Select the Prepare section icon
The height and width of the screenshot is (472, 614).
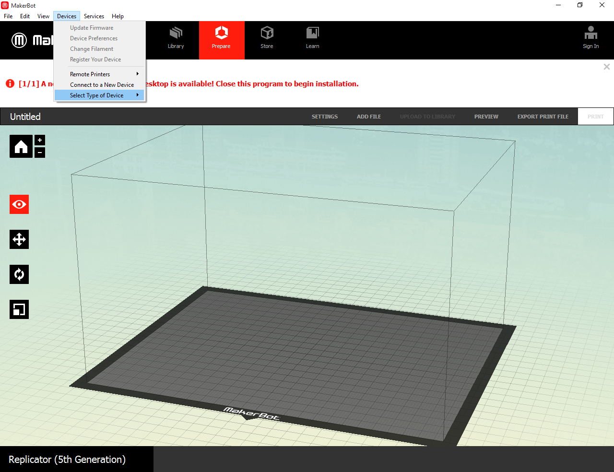222,40
